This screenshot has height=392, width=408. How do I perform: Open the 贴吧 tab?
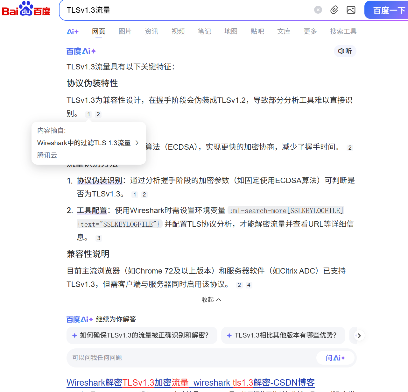click(x=257, y=32)
